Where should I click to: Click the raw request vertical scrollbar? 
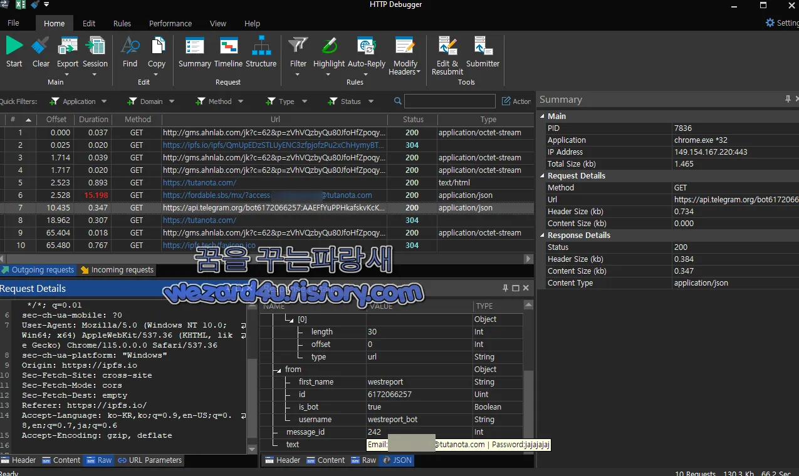click(x=253, y=376)
